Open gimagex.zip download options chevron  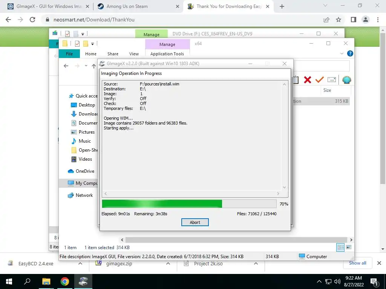coord(168,263)
